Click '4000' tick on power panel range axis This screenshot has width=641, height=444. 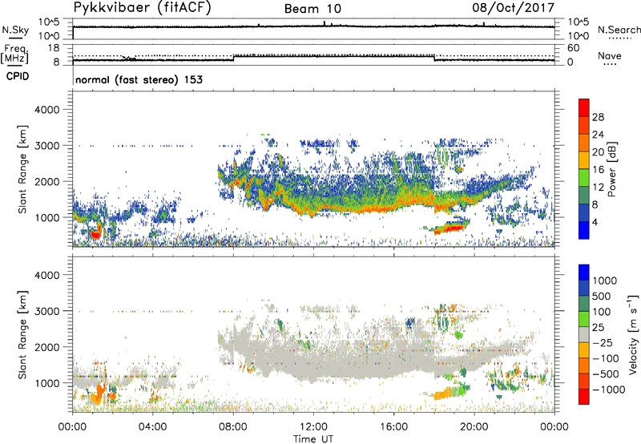pos(47,110)
